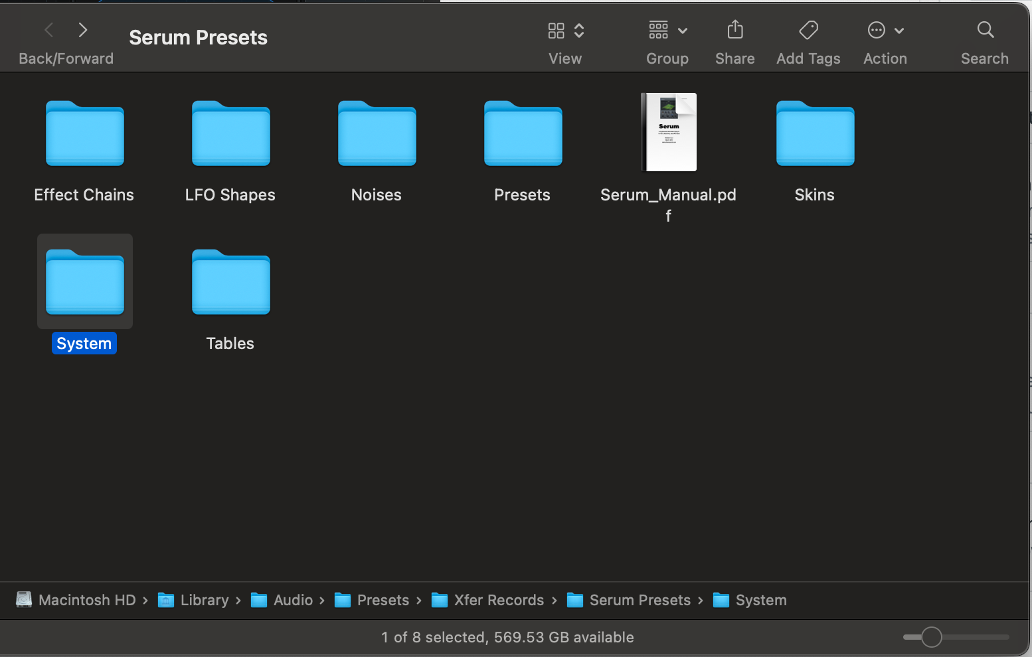Adjust the icon size slider knob
The image size is (1032, 657).
pyautogui.click(x=932, y=637)
